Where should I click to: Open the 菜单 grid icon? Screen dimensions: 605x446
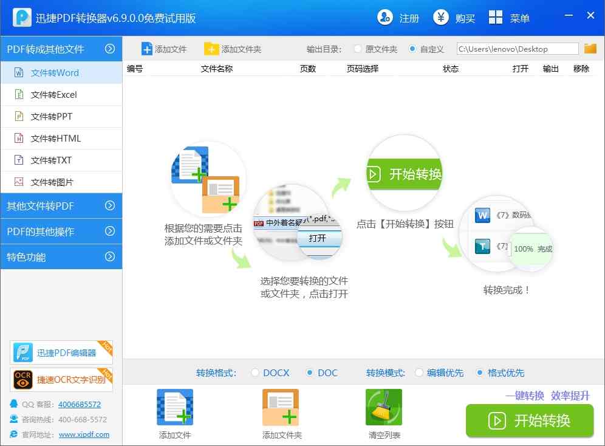(x=496, y=18)
